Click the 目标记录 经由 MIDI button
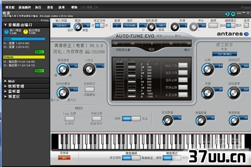The width and height of the screenshot is (251, 167). click(97, 119)
